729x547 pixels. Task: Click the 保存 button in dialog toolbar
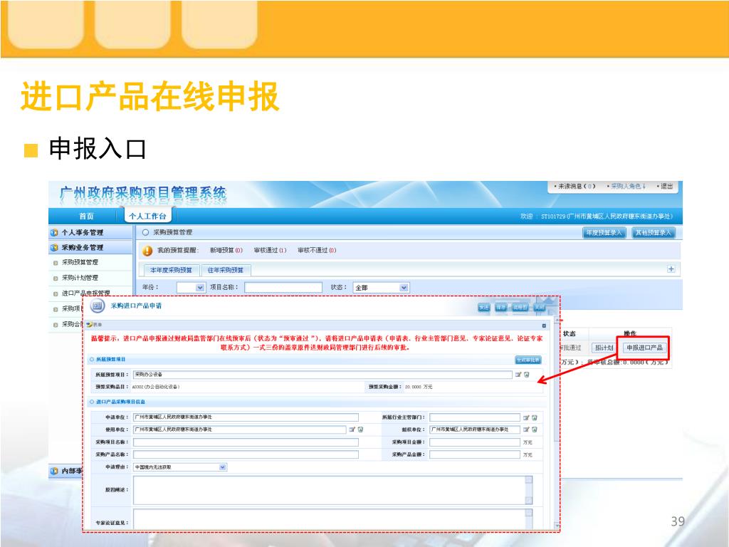click(x=500, y=308)
